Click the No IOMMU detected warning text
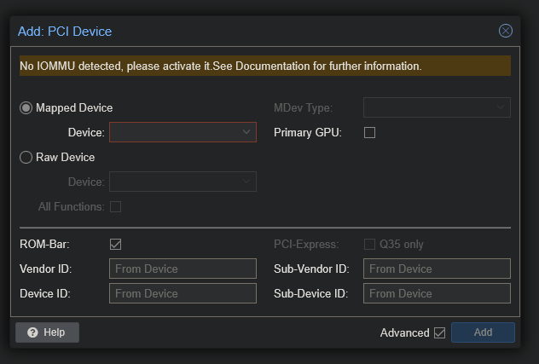This screenshot has width=539, height=364. pyautogui.click(x=221, y=66)
